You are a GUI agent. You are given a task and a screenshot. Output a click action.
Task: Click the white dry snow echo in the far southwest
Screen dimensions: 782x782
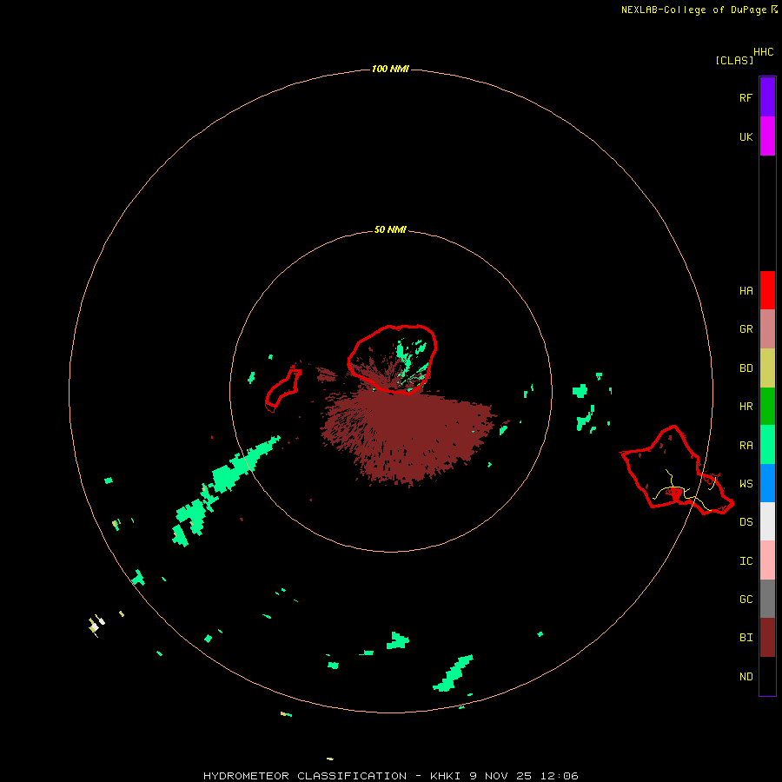point(95,626)
